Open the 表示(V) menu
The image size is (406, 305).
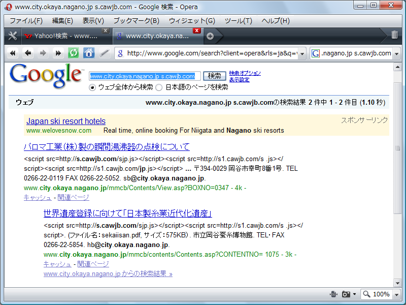93,21
